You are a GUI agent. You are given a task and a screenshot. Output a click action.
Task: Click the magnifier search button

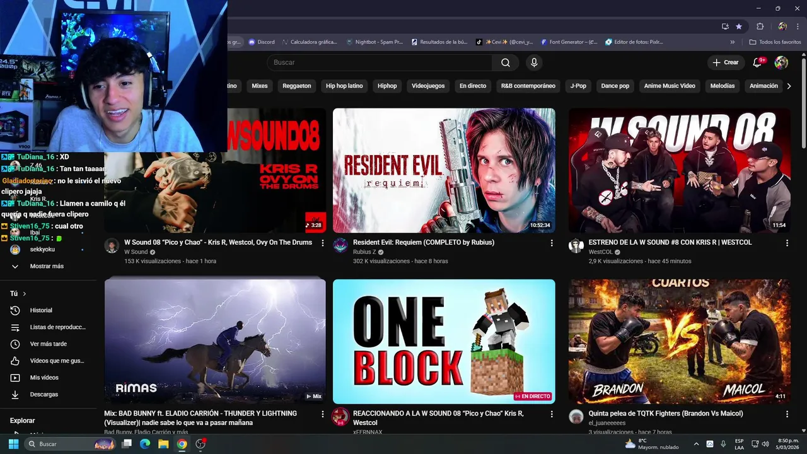506,62
